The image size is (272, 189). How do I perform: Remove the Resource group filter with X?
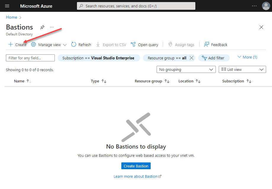pyautogui.click(x=191, y=58)
